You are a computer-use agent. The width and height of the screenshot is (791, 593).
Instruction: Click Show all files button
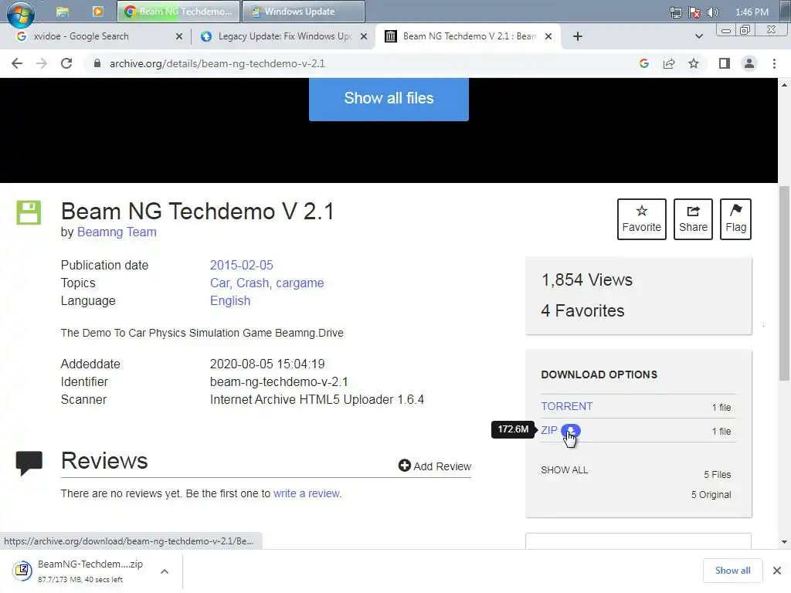(x=389, y=99)
